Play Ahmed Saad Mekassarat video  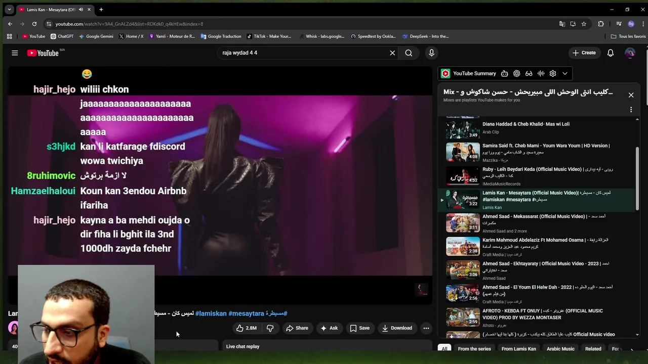click(x=537, y=223)
